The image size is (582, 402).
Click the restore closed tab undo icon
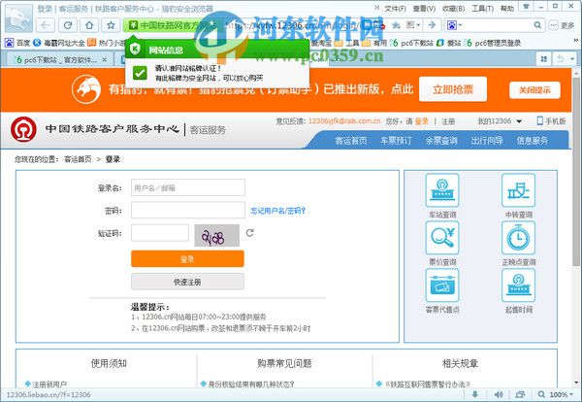(x=561, y=59)
